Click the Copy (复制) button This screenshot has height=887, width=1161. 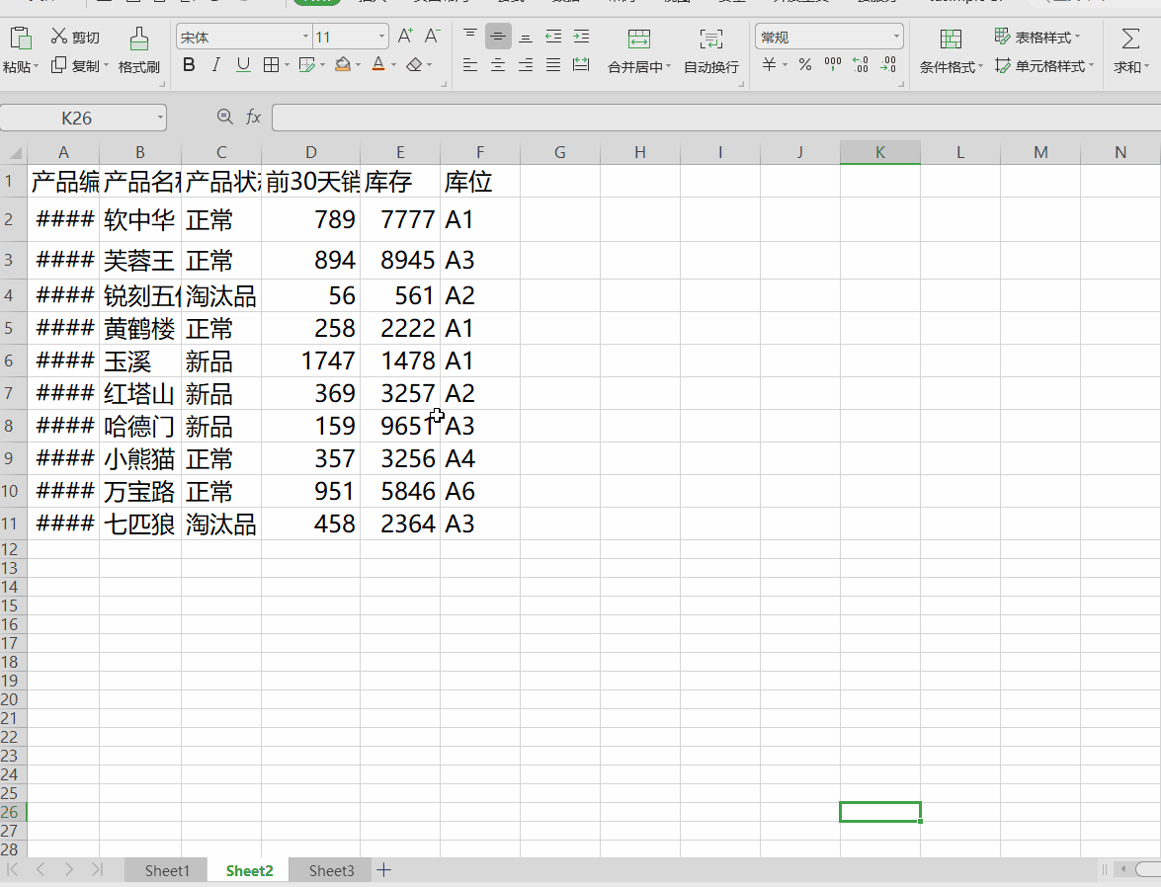[75, 66]
